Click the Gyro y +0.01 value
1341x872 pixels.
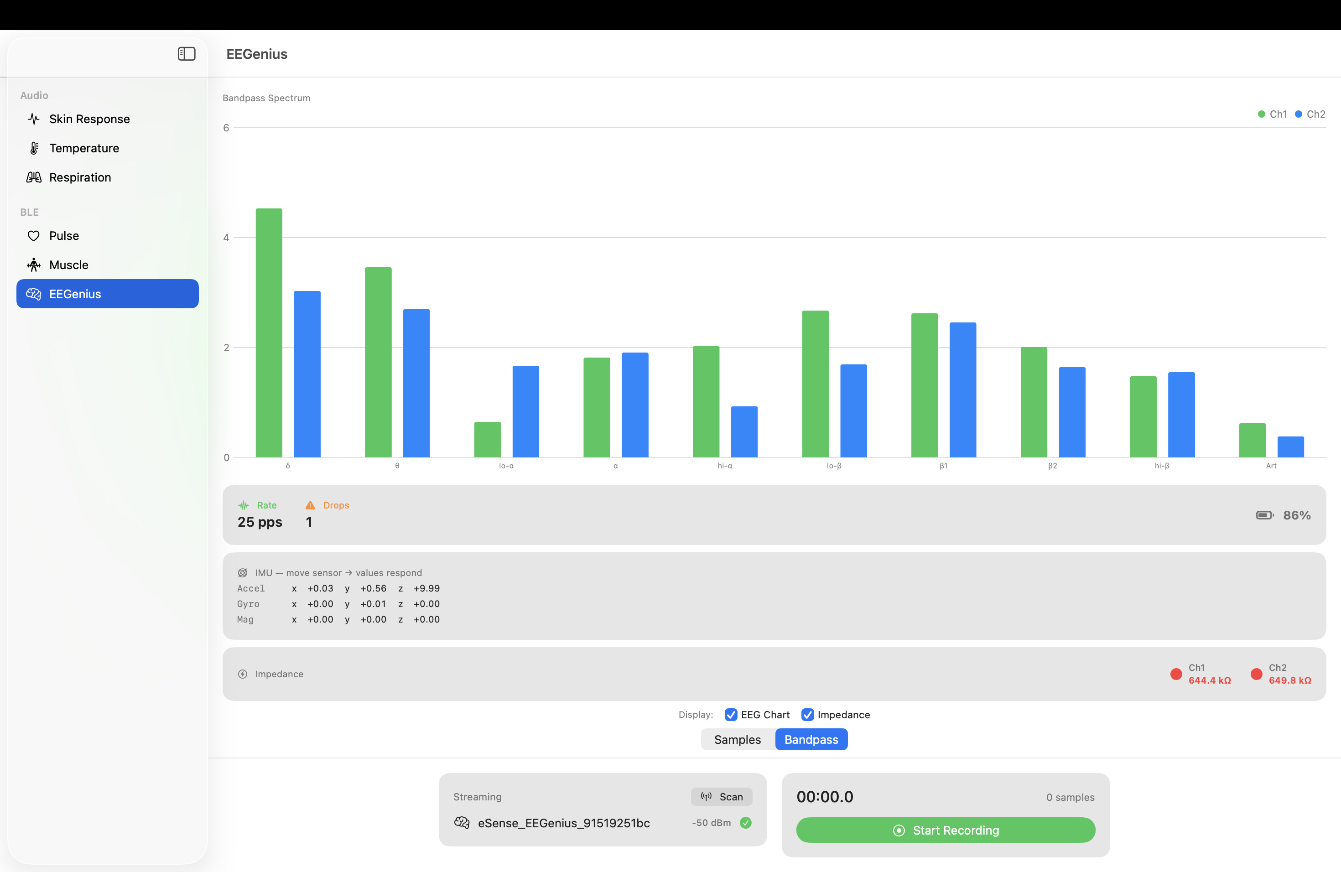(374, 604)
